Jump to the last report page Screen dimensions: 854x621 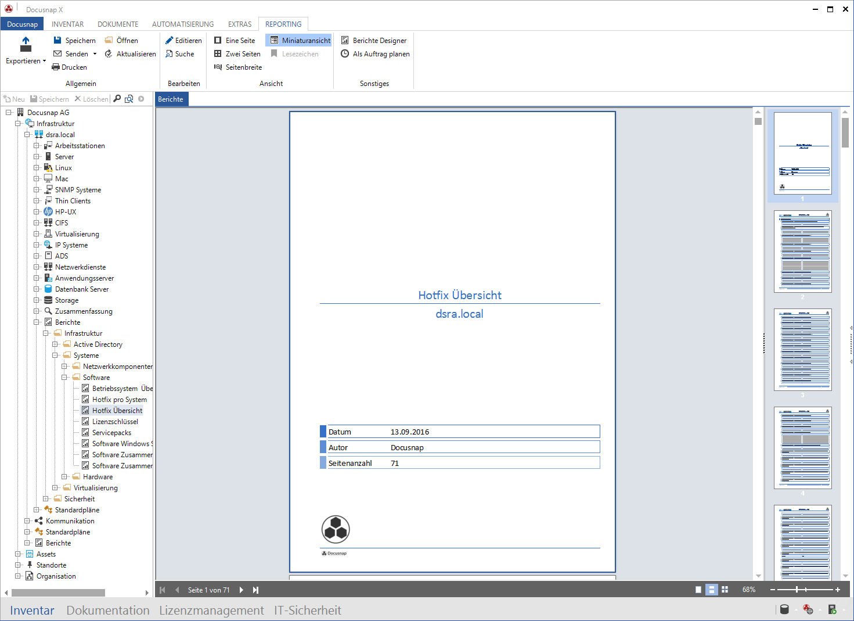[255, 590]
